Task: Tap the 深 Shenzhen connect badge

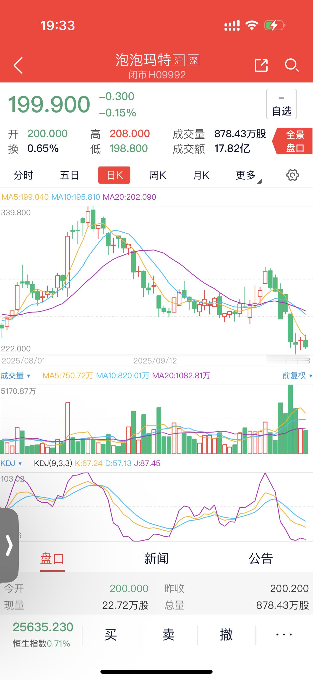Action: (x=193, y=60)
